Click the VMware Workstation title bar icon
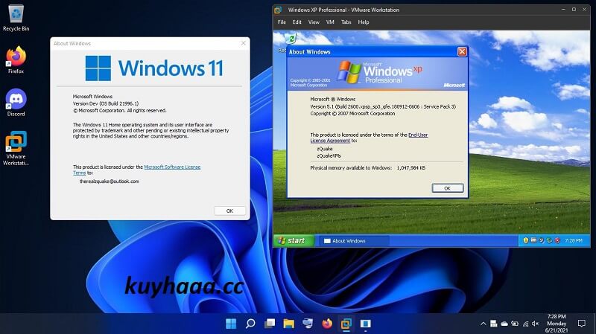This screenshot has width=596, height=334. tap(278, 10)
